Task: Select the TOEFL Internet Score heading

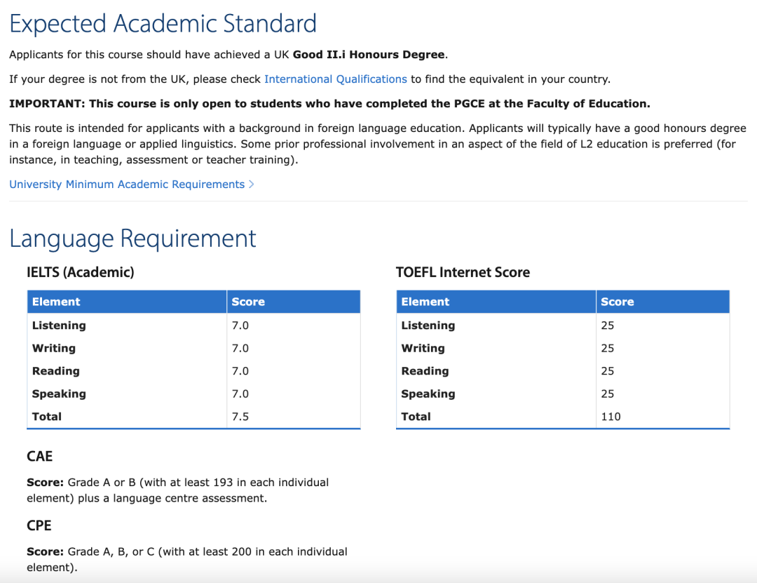Action: pos(463,272)
